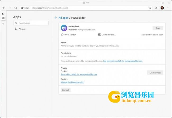The height and width of the screenshot is (118, 172).
Task: Click the vertical tabs panel icon in sidebar
Action: point(3,14)
